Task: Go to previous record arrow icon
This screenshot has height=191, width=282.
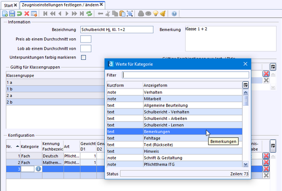Action: [x=60, y=14]
